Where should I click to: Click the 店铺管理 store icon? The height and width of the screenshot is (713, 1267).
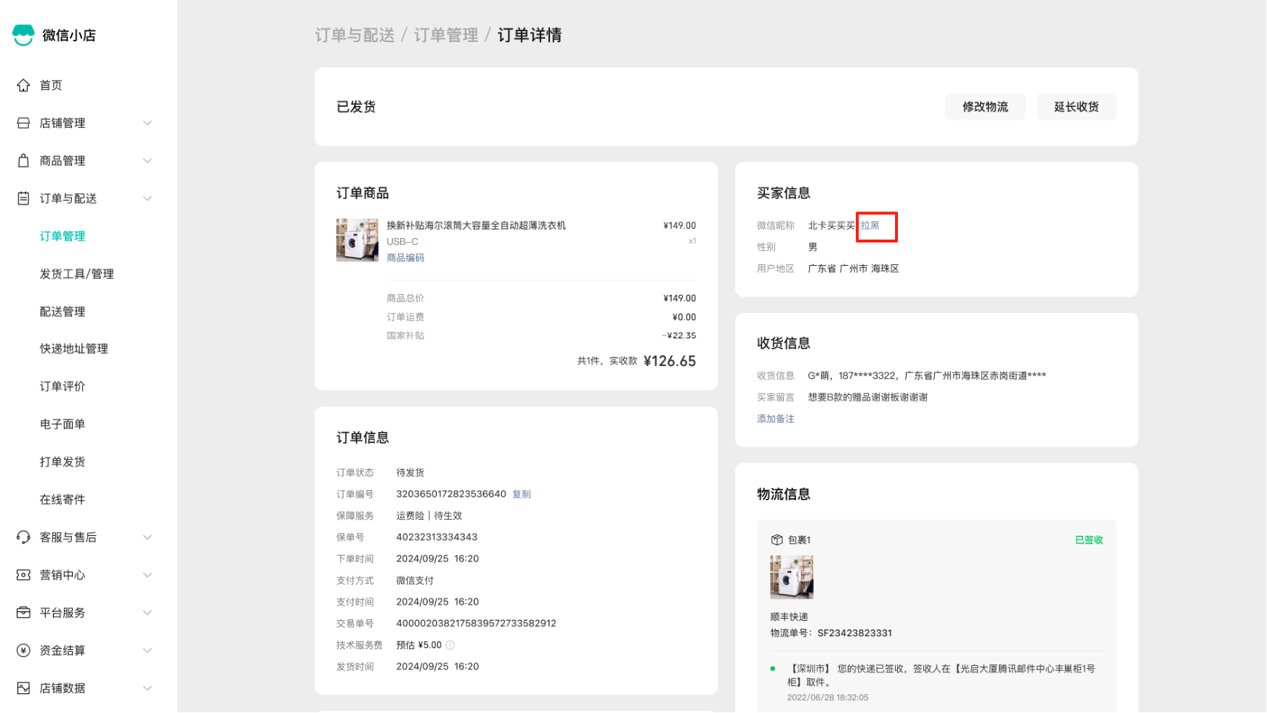point(23,123)
